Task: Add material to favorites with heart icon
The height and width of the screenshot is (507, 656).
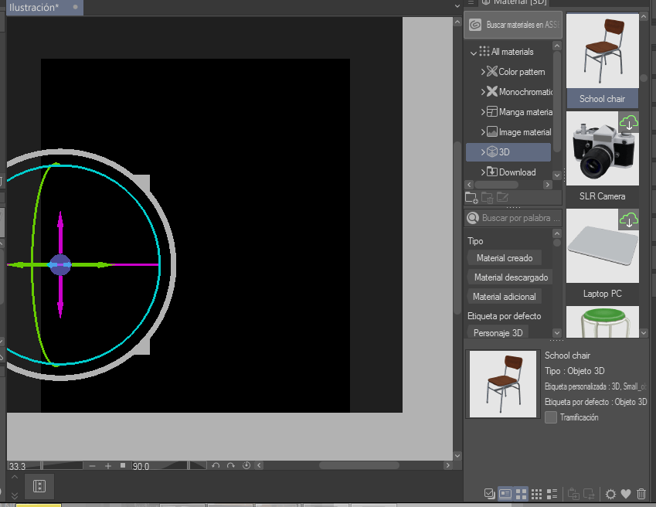Action: 627,494
